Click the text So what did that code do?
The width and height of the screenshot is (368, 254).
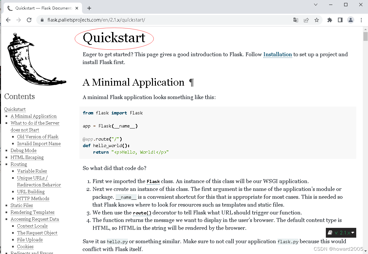pos(114,168)
